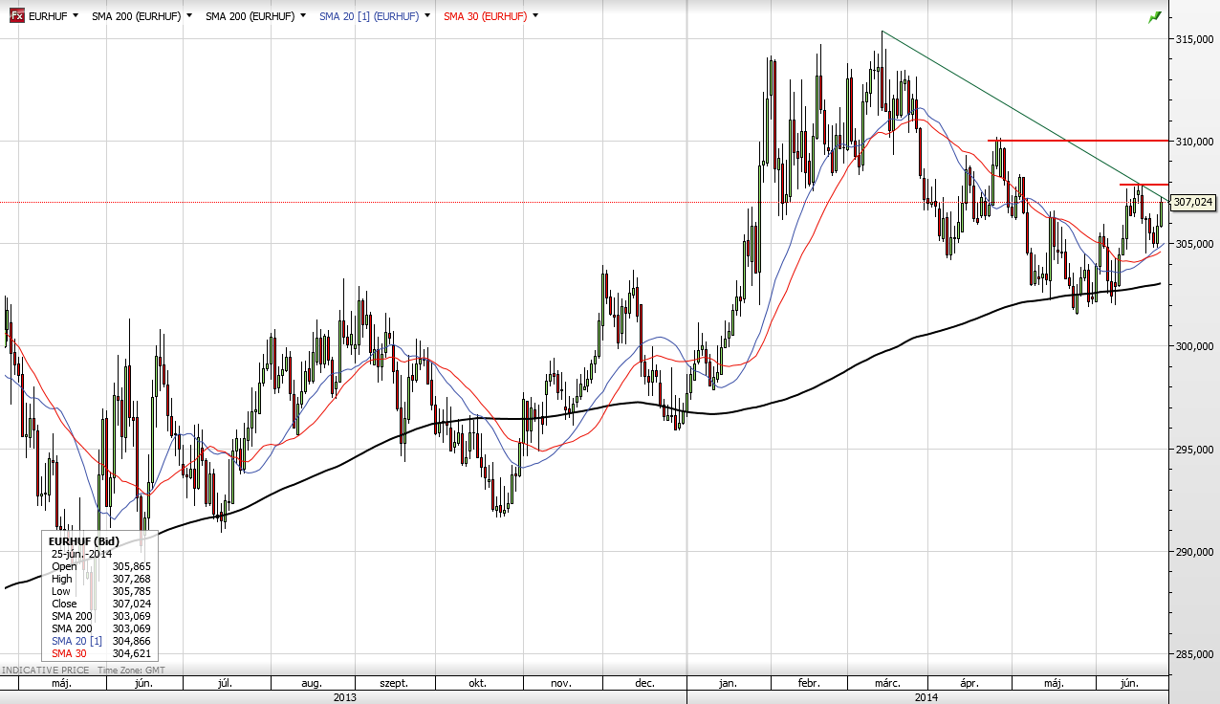Click the febr. month label
The width and height of the screenshot is (1220, 704).
click(x=808, y=684)
